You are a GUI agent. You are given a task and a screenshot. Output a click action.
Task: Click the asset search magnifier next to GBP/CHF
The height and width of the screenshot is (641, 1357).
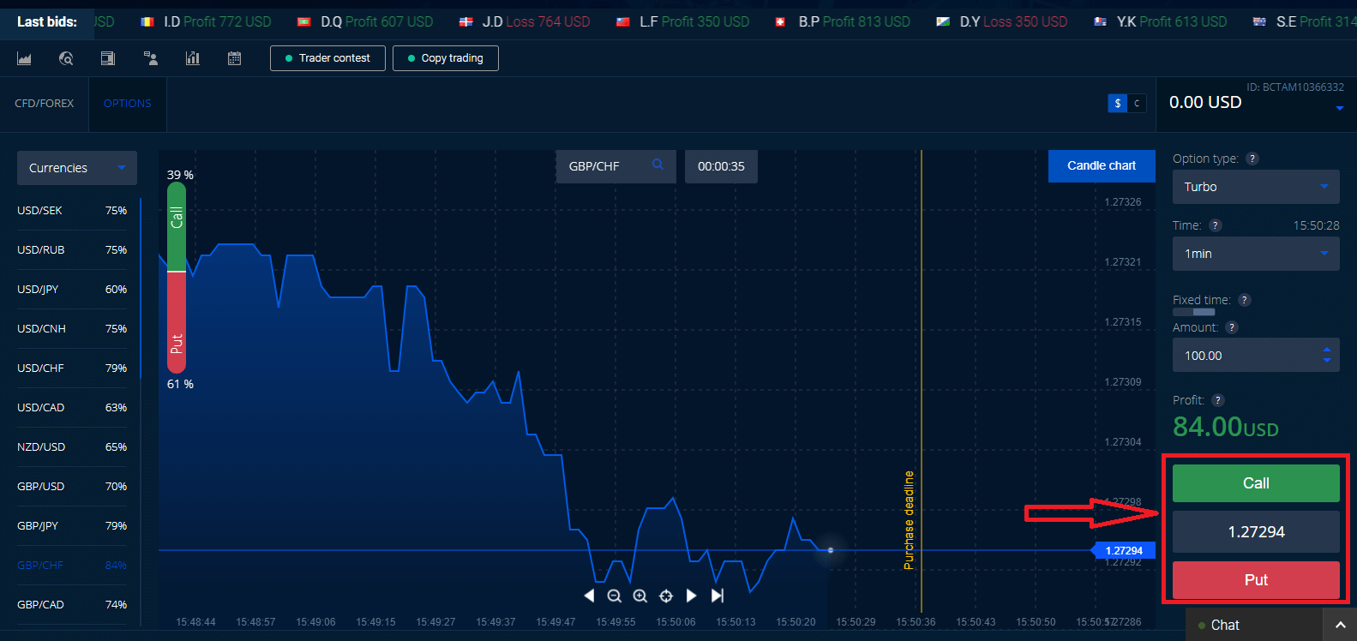point(657,165)
